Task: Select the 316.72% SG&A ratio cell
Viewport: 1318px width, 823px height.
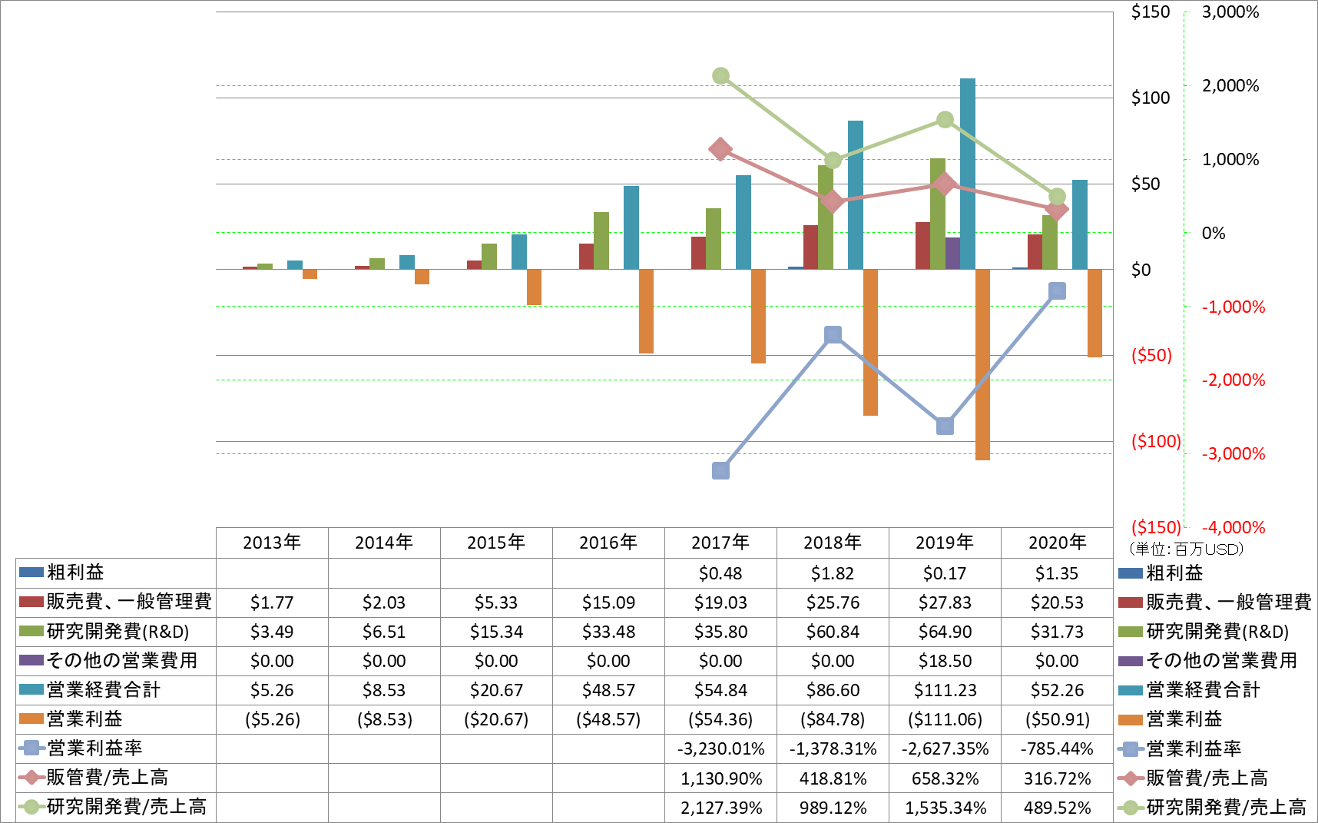Action: coord(1057,778)
